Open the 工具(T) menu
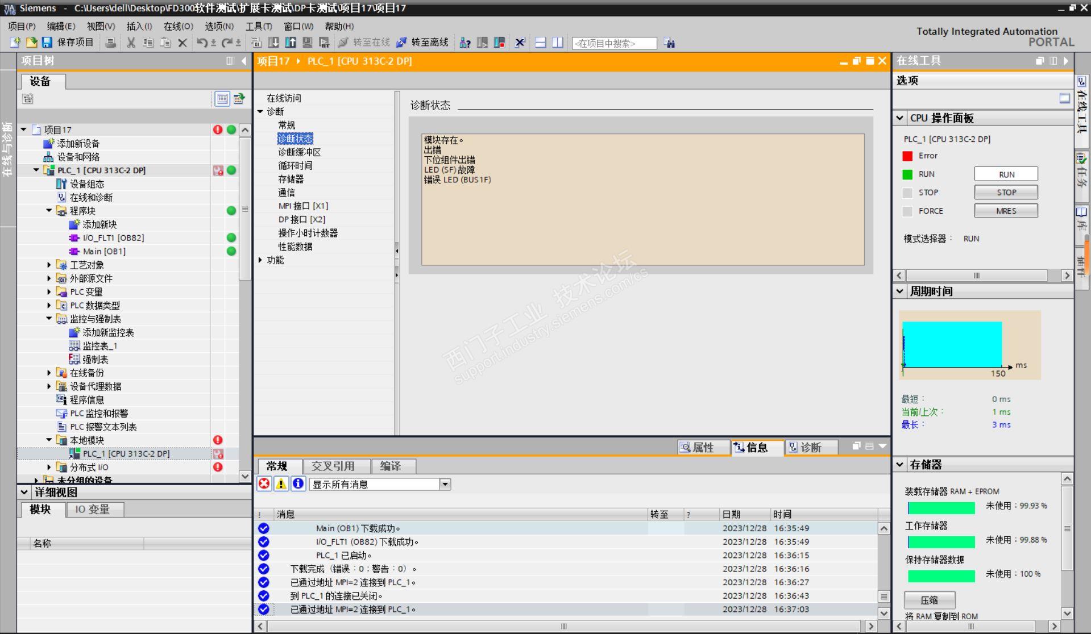1091x634 pixels. click(x=259, y=26)
